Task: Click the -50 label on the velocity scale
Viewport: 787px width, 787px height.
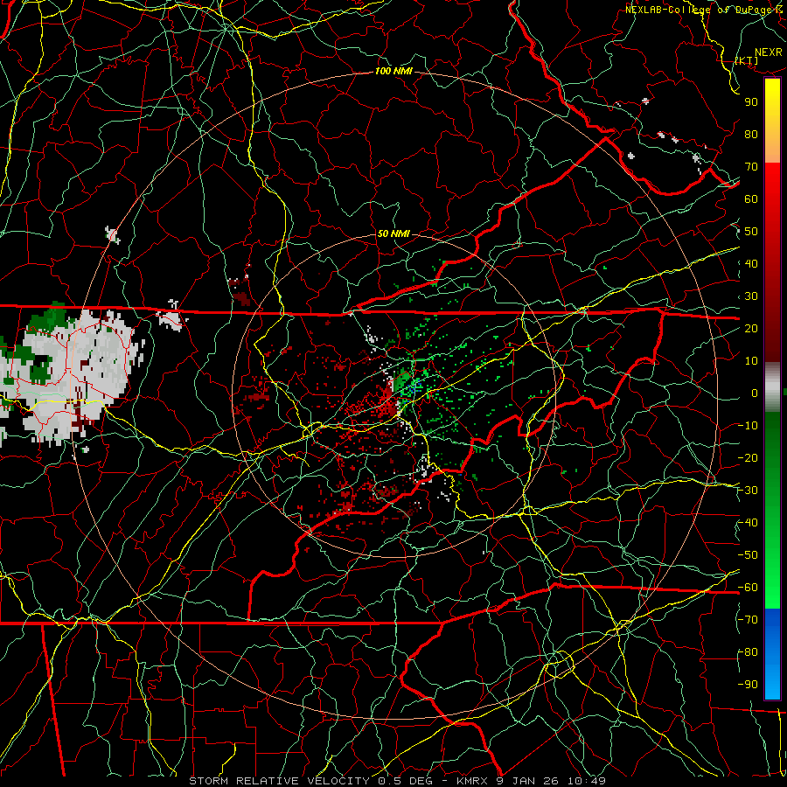Action: click(x=748, y=555)
